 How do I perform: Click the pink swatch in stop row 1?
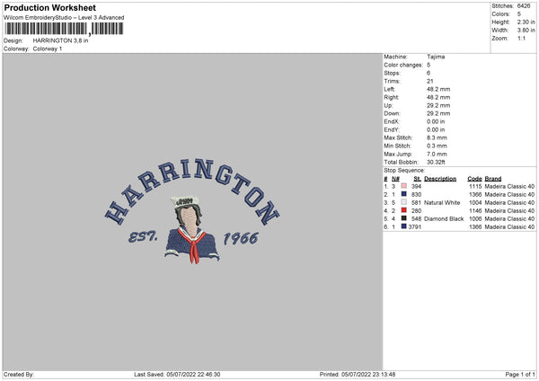[x=403, y=186]
